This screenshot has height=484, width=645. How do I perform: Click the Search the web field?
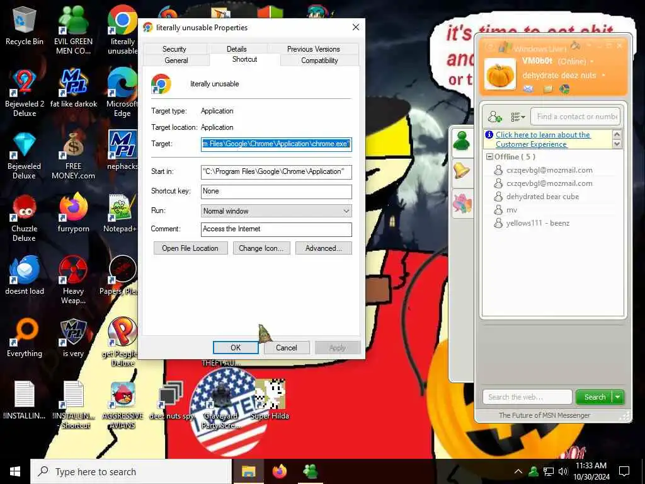pos(527,397)
